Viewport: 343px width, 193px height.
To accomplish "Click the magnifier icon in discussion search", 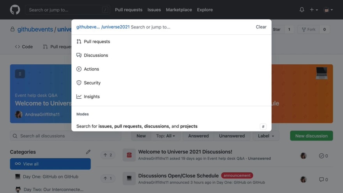I will point(15,136).
